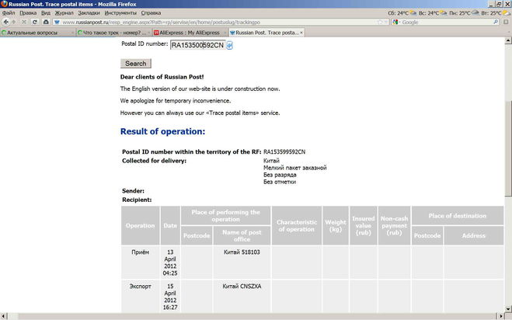
Task: Switch to the AliExpress: My AliExpress tab
Action: tap(190, 33)
